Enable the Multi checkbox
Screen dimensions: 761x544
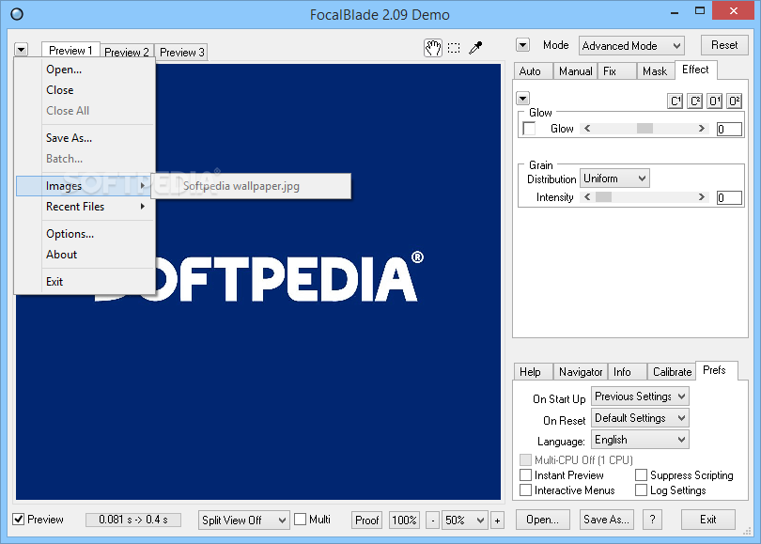click(x=301, y=520)
